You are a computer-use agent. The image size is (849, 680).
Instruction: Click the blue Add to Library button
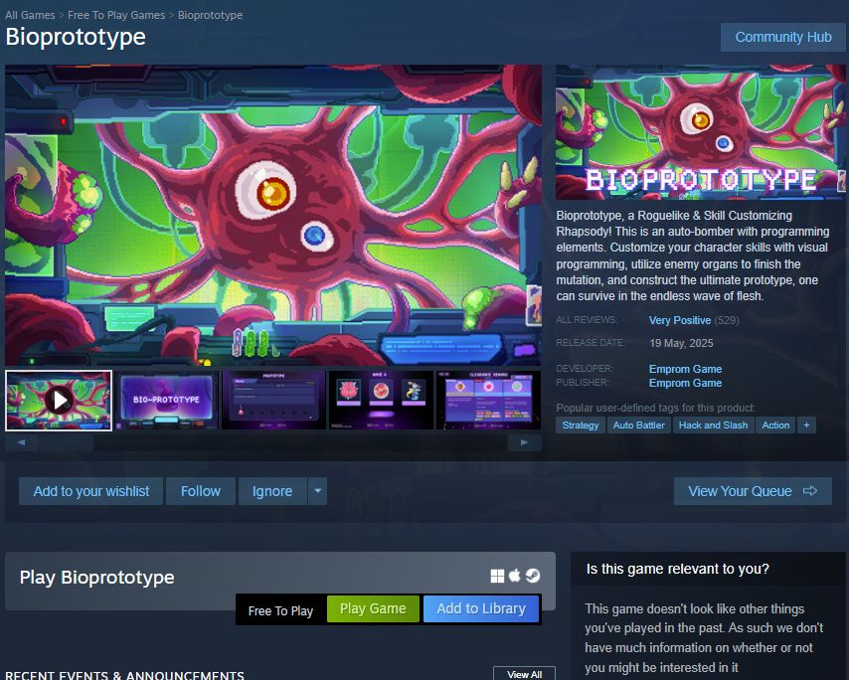(481, 609)
